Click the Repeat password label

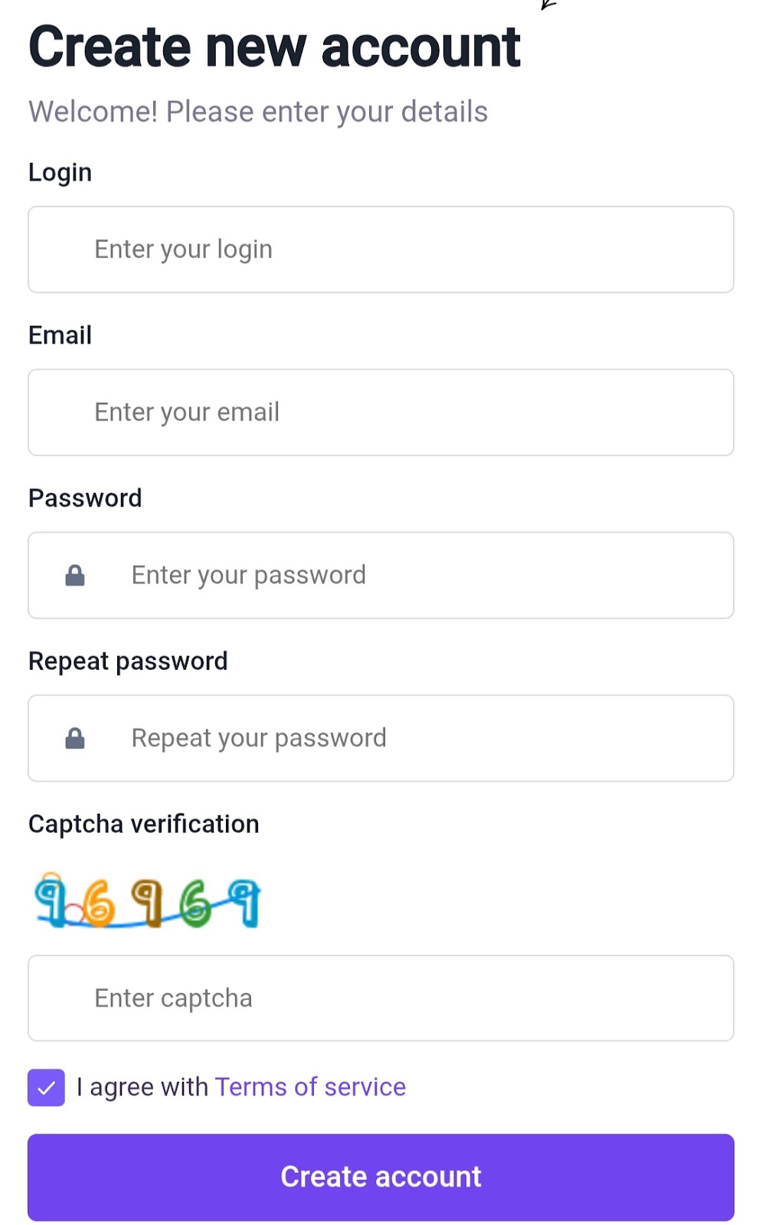pos(128,661)
